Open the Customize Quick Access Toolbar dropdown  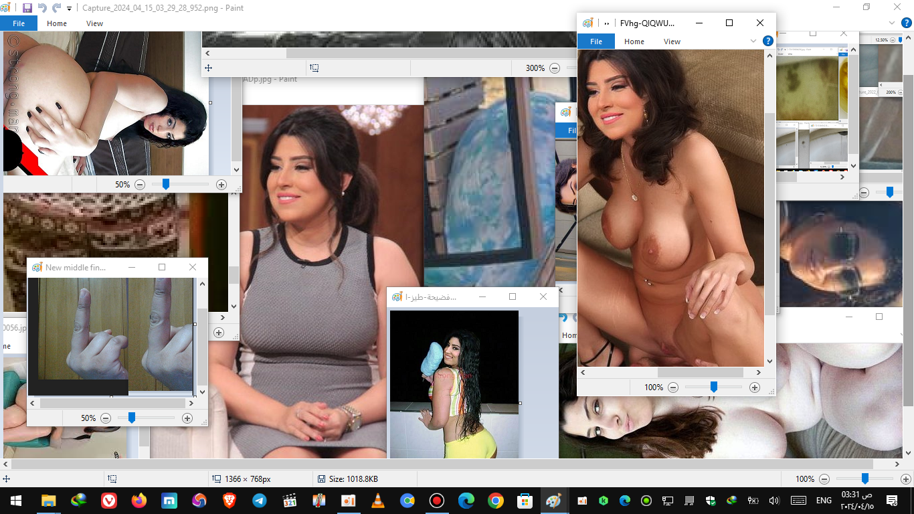69,9
